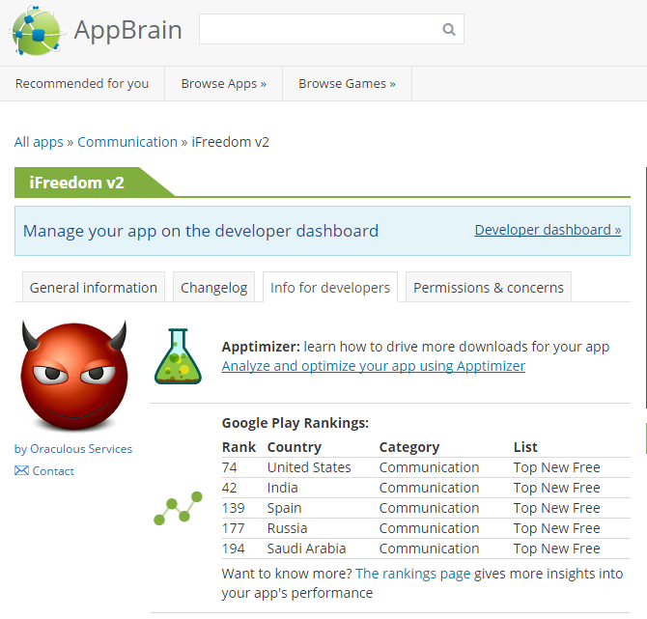Open the Developer dashboard link
Image resolution: width=647 pixels, height=619 pixels.
(x=548, y=230)
